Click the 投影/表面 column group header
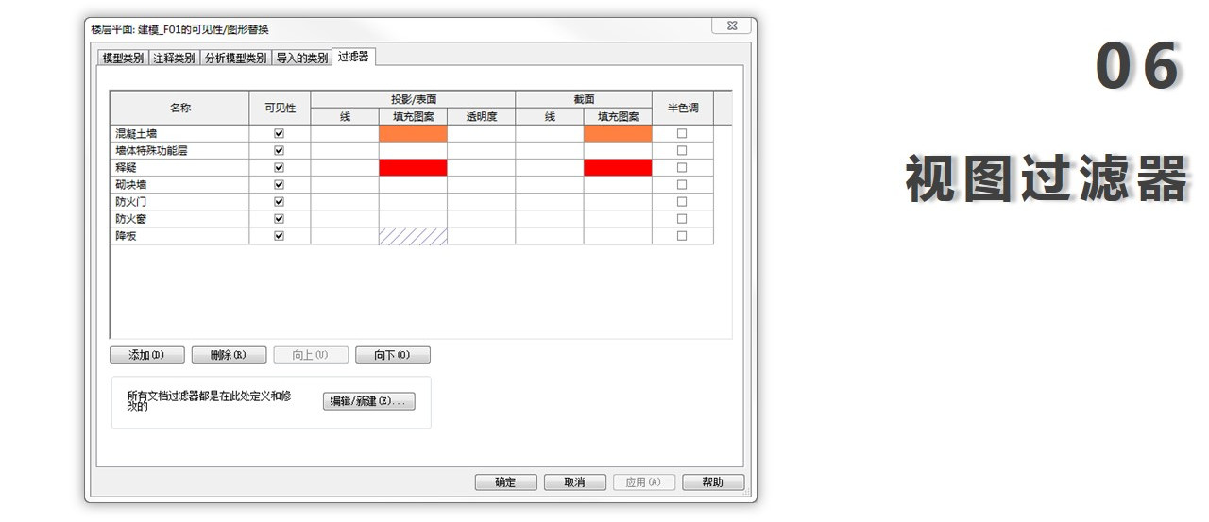1209x522 pixels. click(413, 99)
